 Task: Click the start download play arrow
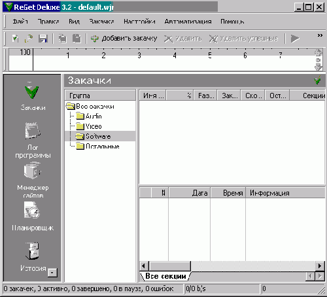pos(295,39)
